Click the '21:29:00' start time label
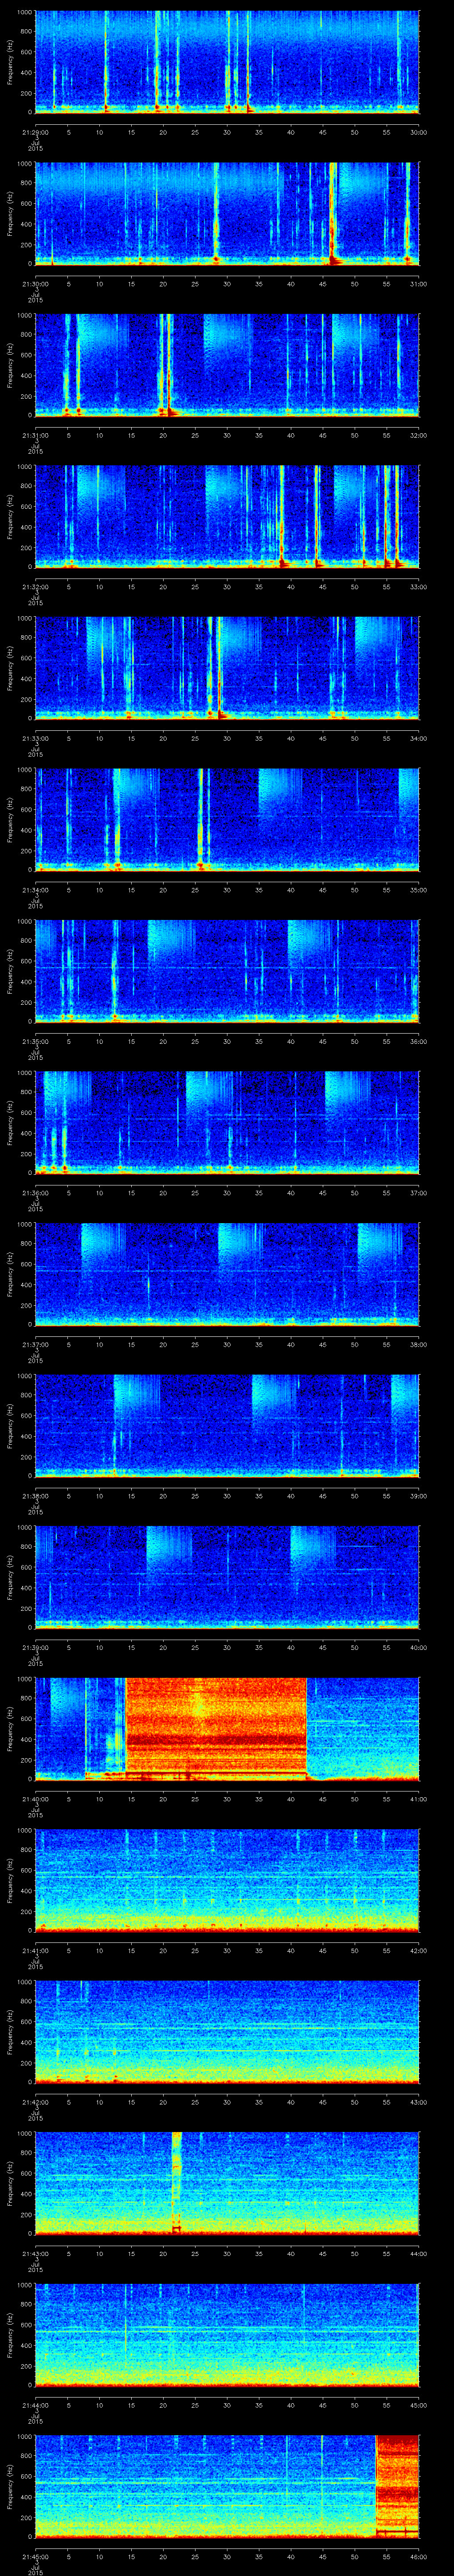454x2576 pixels. coord(35,131)
